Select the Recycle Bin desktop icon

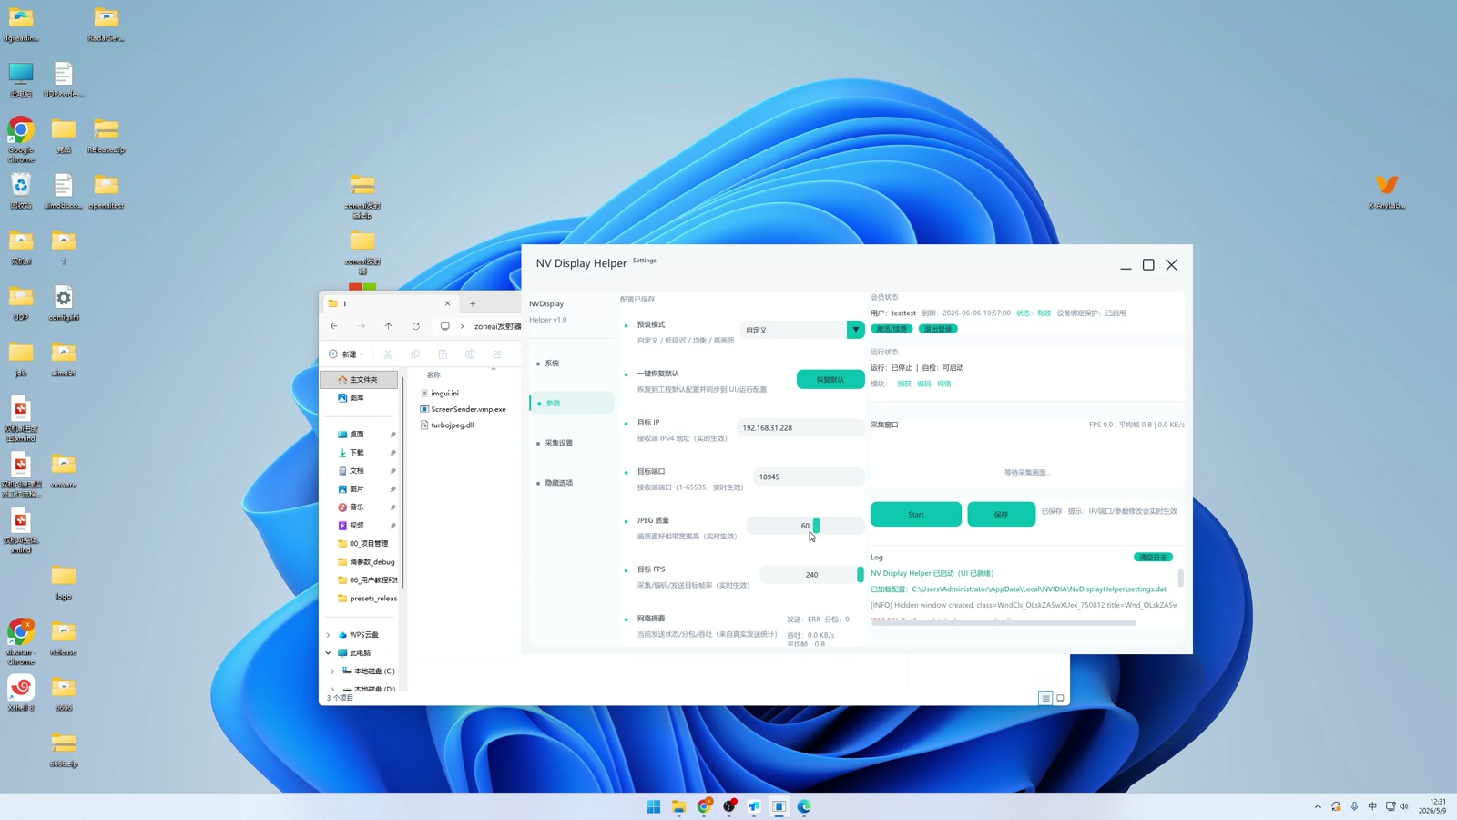(x=21, y=191)
